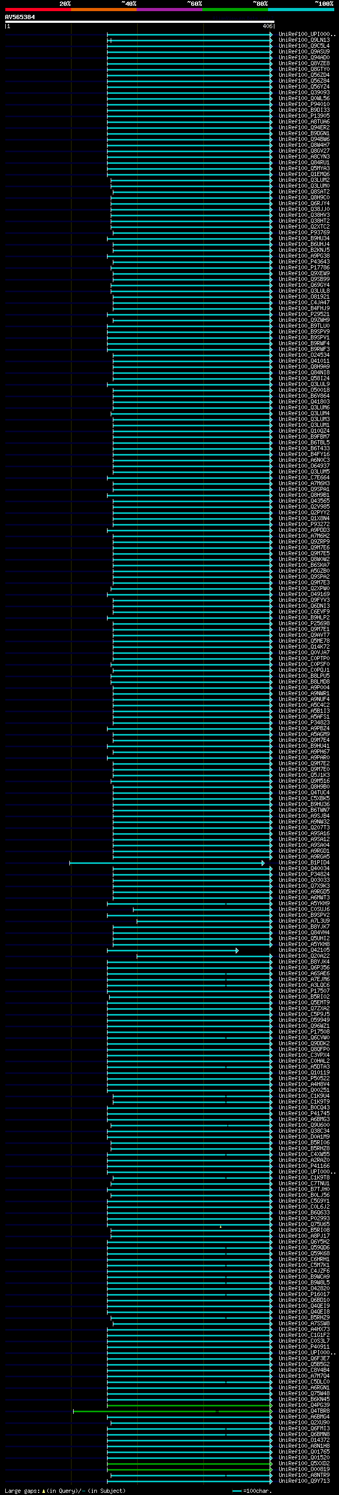
Task: Select label UniRef100_P17508
Action: tap(304, 1031)
